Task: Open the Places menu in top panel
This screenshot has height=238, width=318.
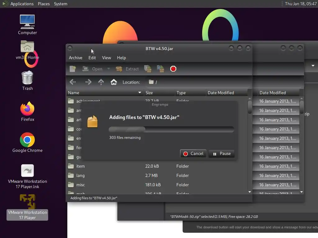Action: 44,4
